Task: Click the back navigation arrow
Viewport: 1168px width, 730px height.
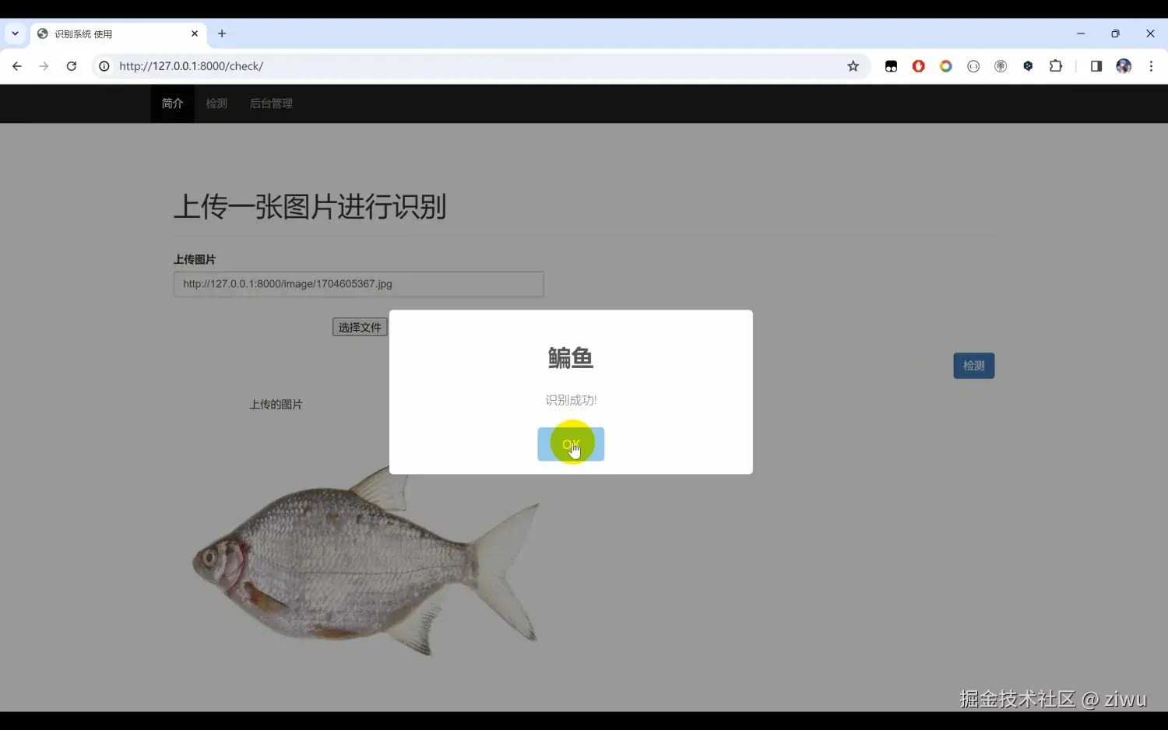Action: click(x=16, y=66)
